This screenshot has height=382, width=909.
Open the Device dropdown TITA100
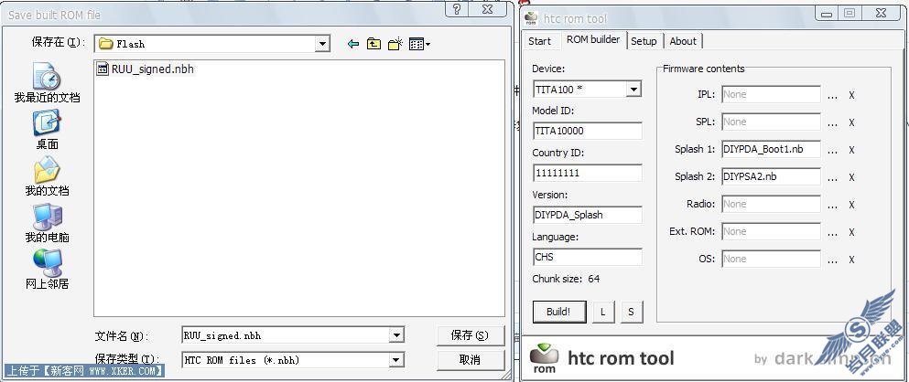coord(633,90)
